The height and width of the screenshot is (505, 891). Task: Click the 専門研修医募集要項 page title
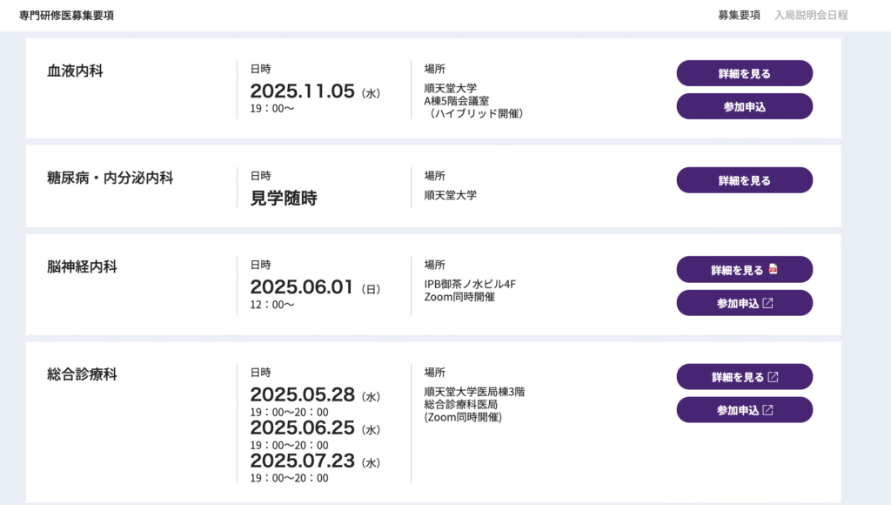pyautogui.click(x=66, y=16)
